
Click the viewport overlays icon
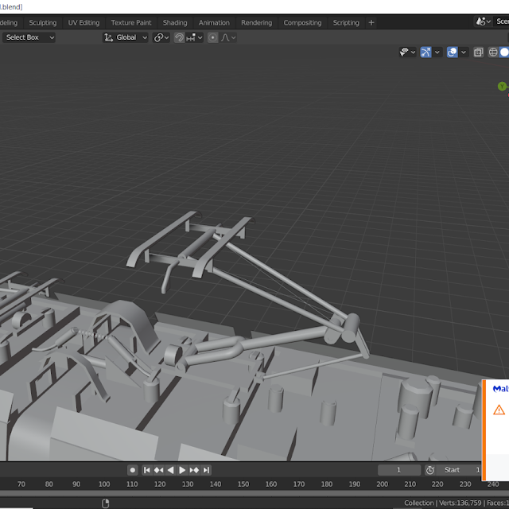pyautogui.click(x=453, y=52)
